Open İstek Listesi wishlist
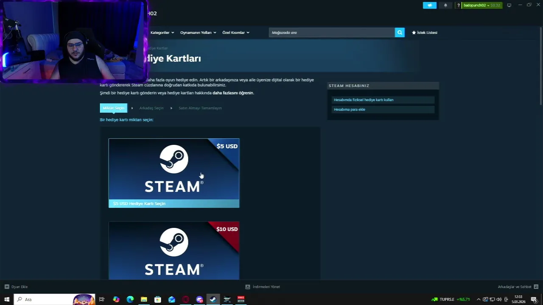Image resolution: width=543 pixels, height=305 pixels. pos(425,33)
